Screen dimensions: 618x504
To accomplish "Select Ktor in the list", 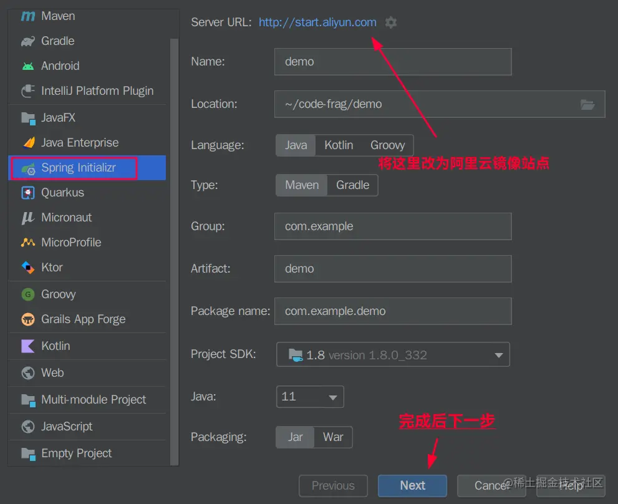I will 87,268.
